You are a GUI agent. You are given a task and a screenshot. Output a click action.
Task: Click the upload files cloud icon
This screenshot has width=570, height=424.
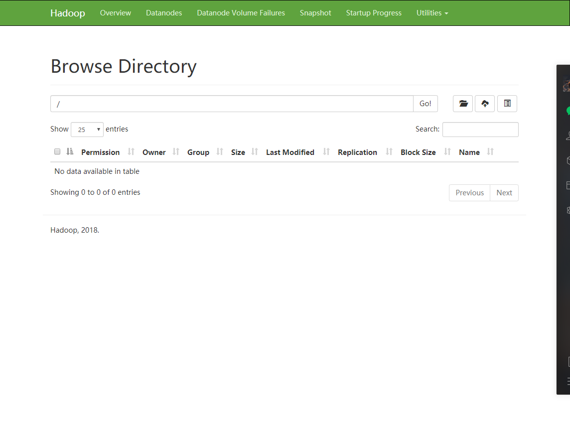click(x=484, y=103)
